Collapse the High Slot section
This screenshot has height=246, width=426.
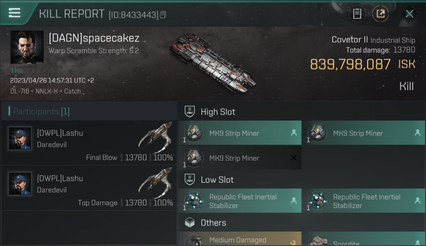(x=302, y=112)
